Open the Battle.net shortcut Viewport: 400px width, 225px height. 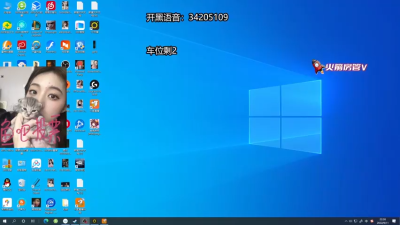pos(80,124)
